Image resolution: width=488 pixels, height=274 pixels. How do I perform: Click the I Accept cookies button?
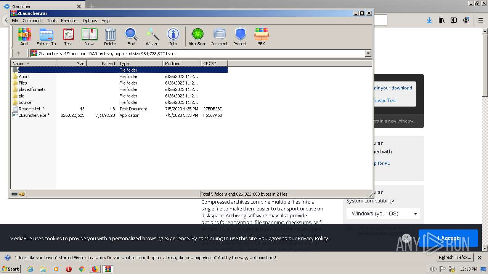pyautogui.click(x=448, y=238)
